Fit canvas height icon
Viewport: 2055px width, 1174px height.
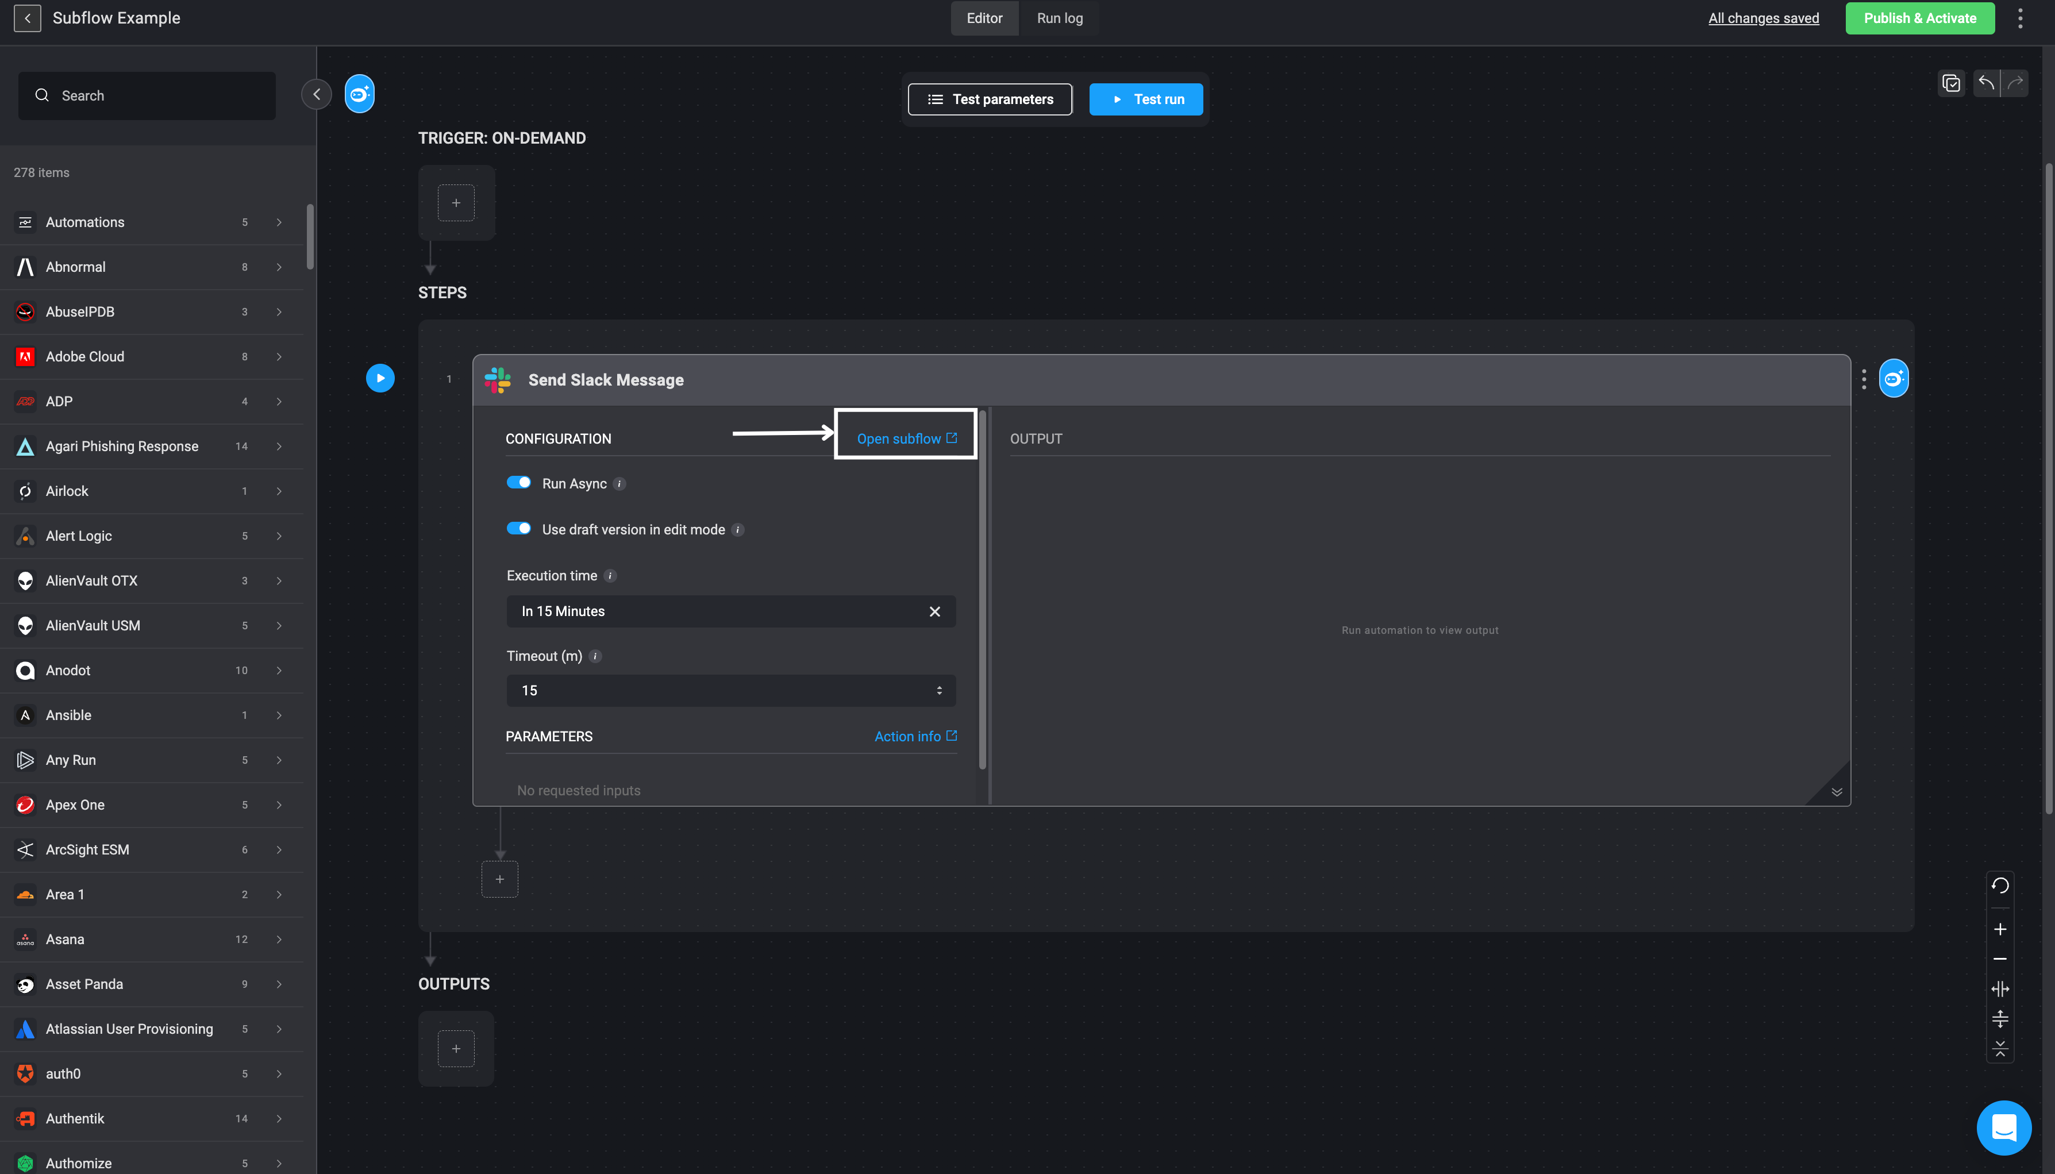tap(1999, 1018)
